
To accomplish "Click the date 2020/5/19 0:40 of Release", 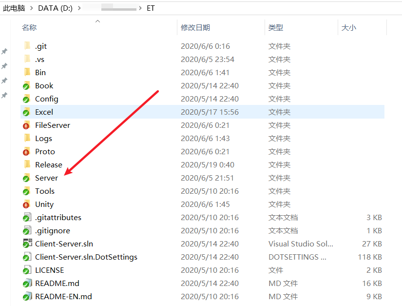I will [x=208, y=164].
